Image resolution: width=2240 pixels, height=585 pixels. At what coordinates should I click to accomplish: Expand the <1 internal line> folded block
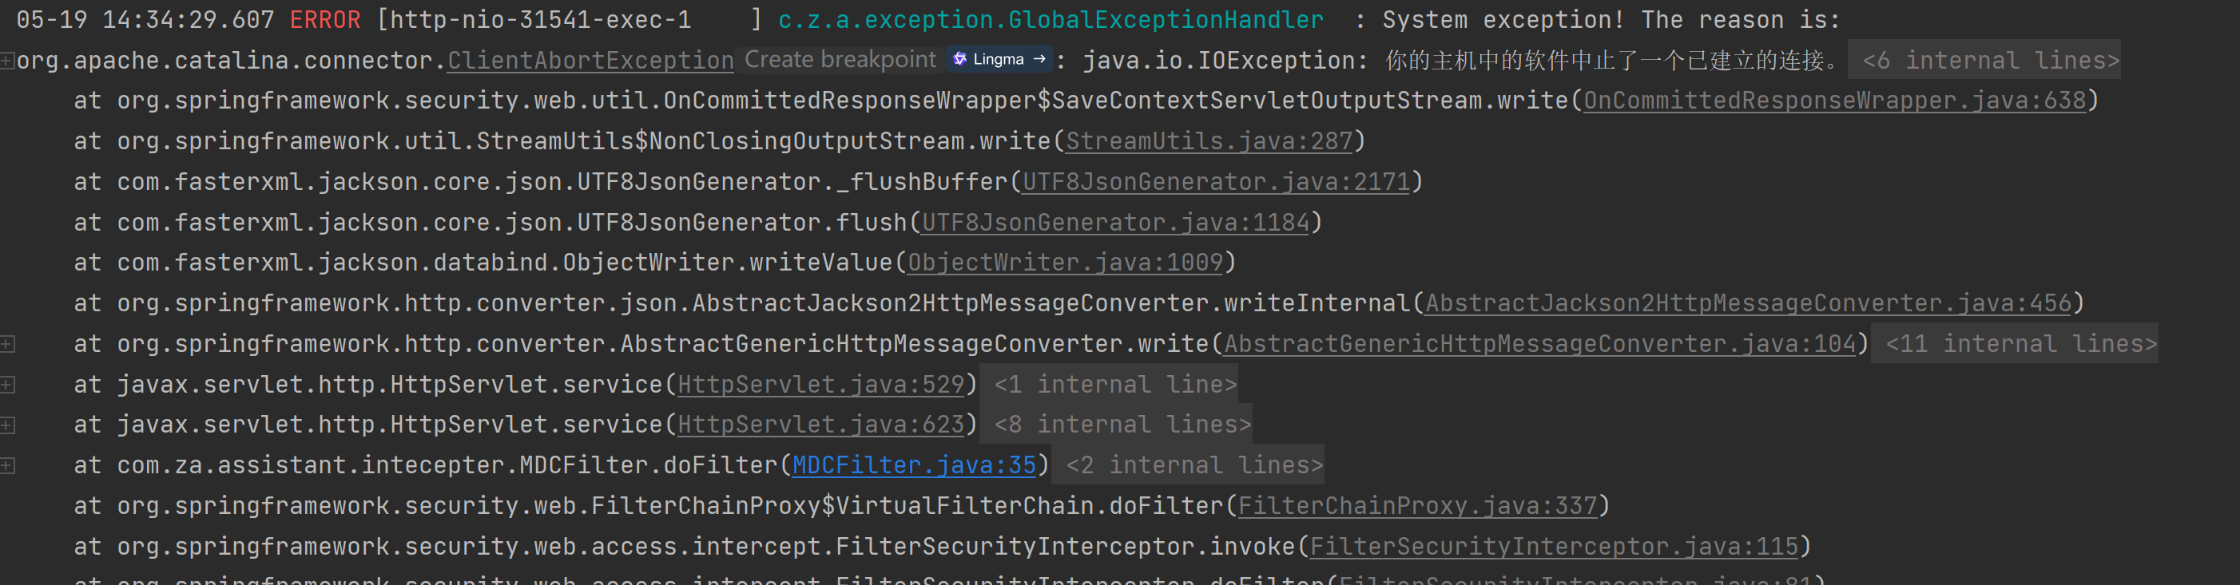[x=1114, y=384]
